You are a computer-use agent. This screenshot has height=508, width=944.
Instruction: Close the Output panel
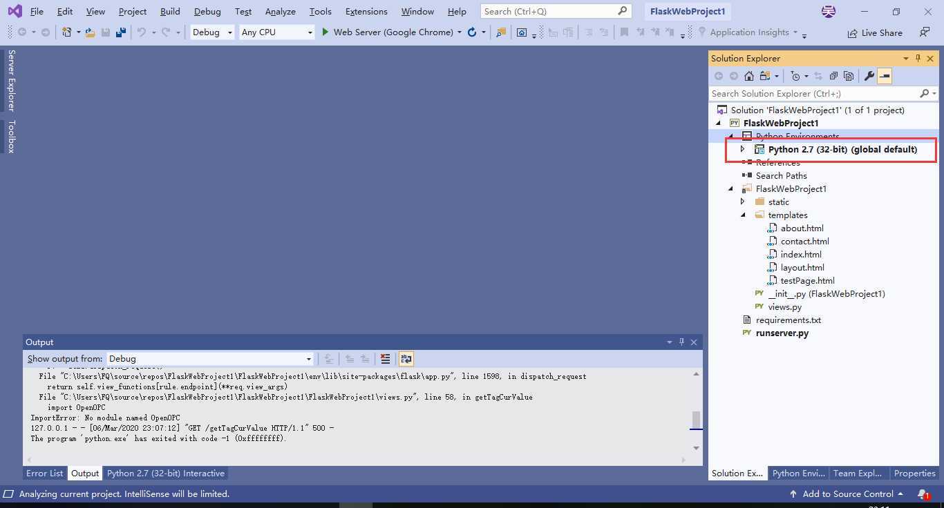(694, 342)
